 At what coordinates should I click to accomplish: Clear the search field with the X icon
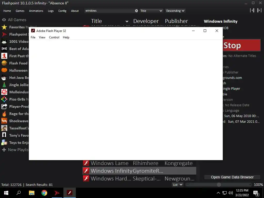click(x=136, y=11)
